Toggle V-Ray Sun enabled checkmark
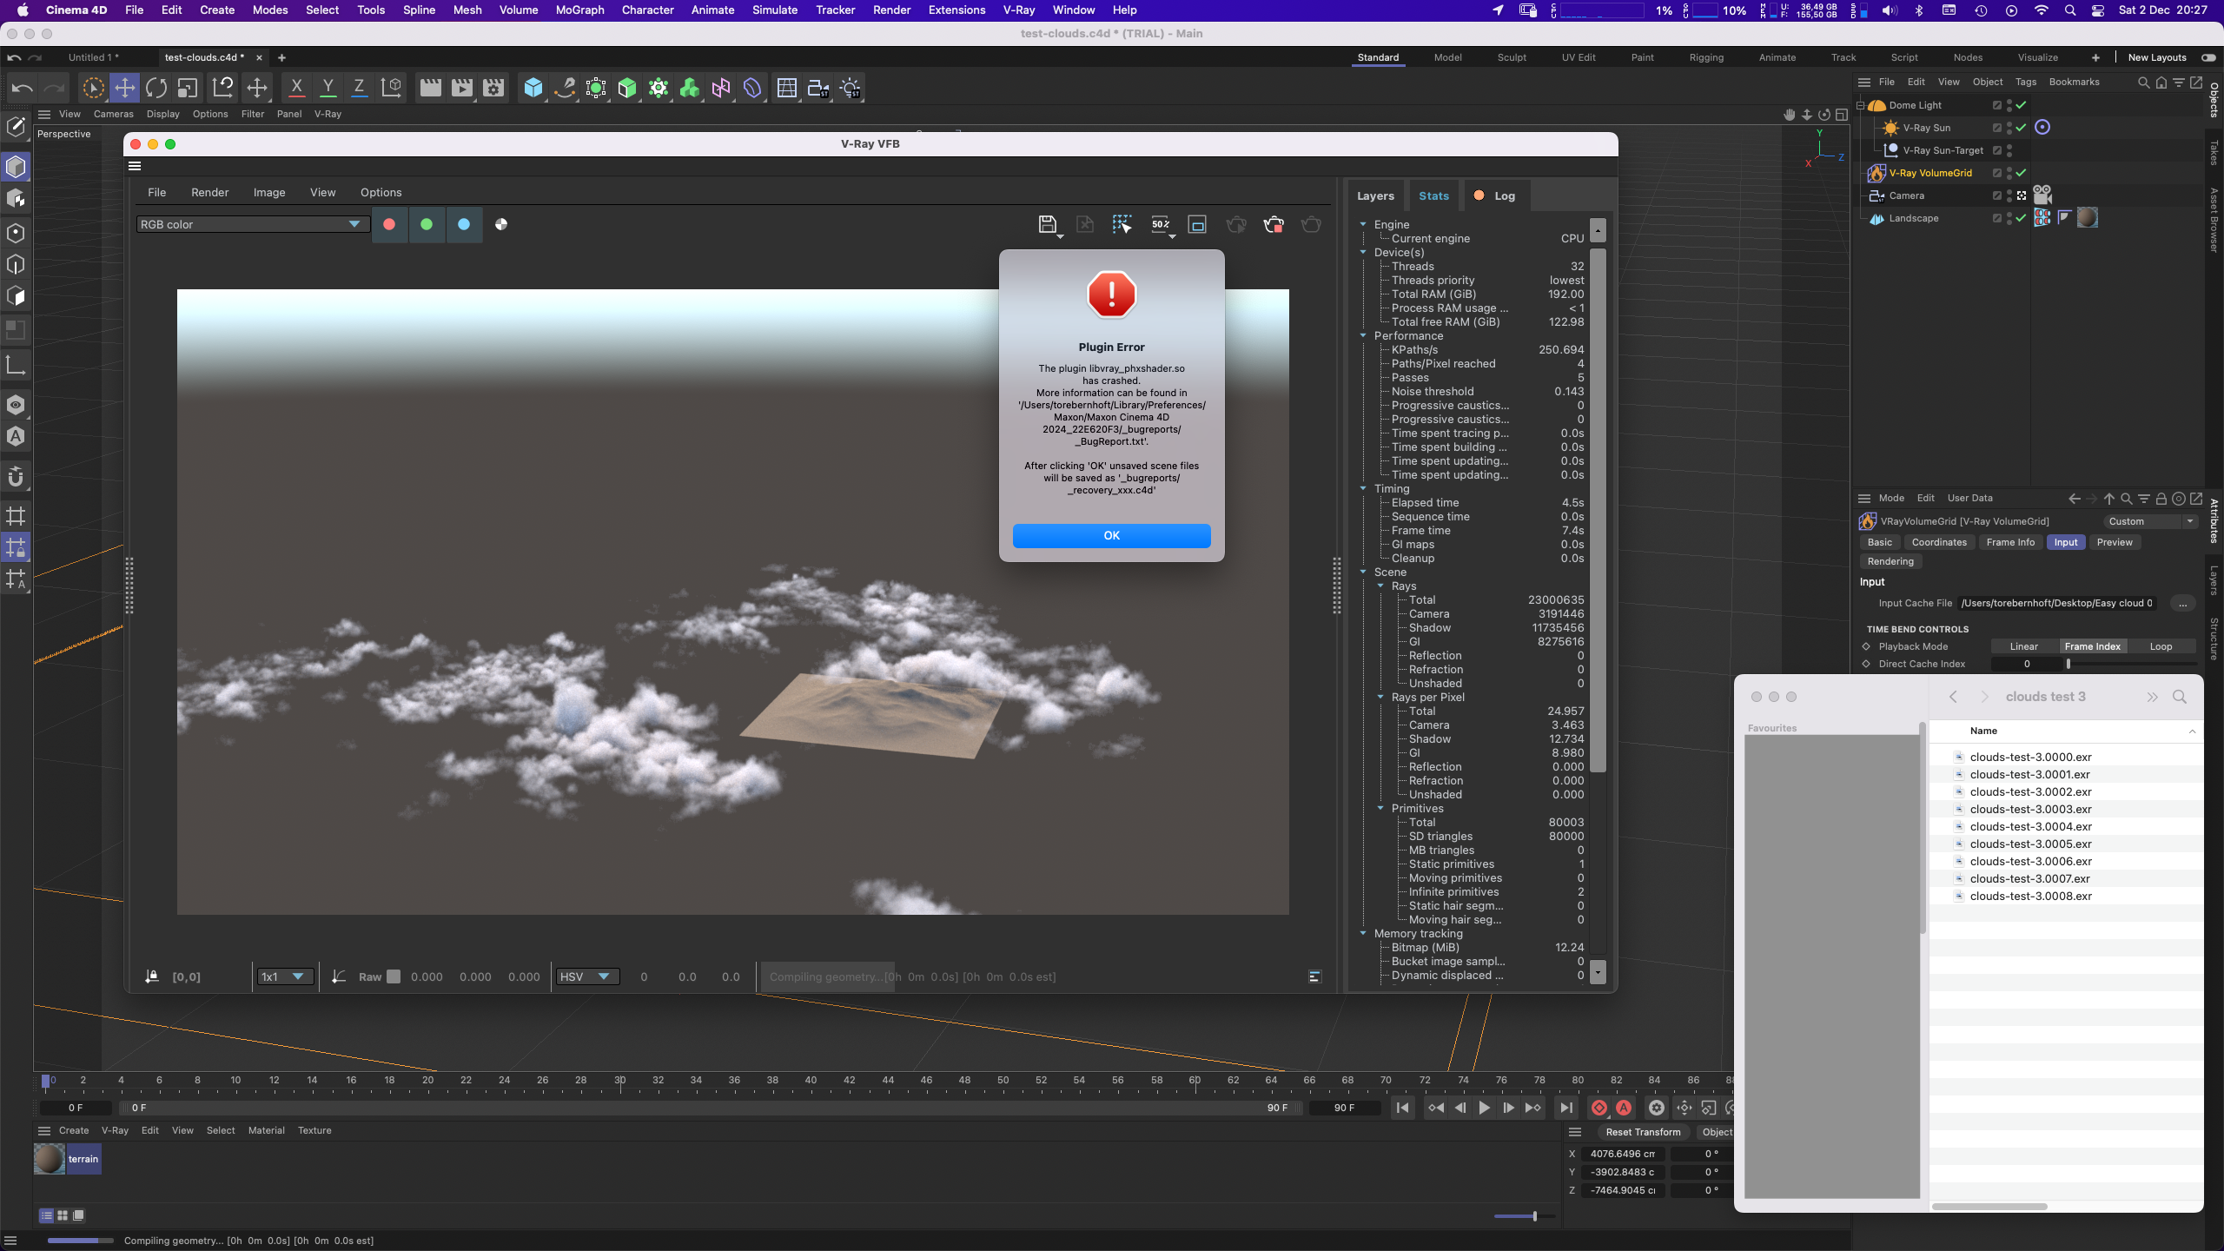 coord(2022,128)
